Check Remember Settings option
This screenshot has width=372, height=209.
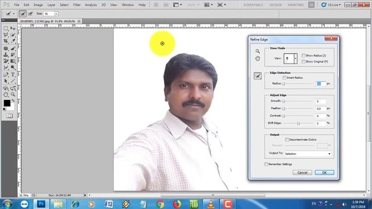click(266, 164)
